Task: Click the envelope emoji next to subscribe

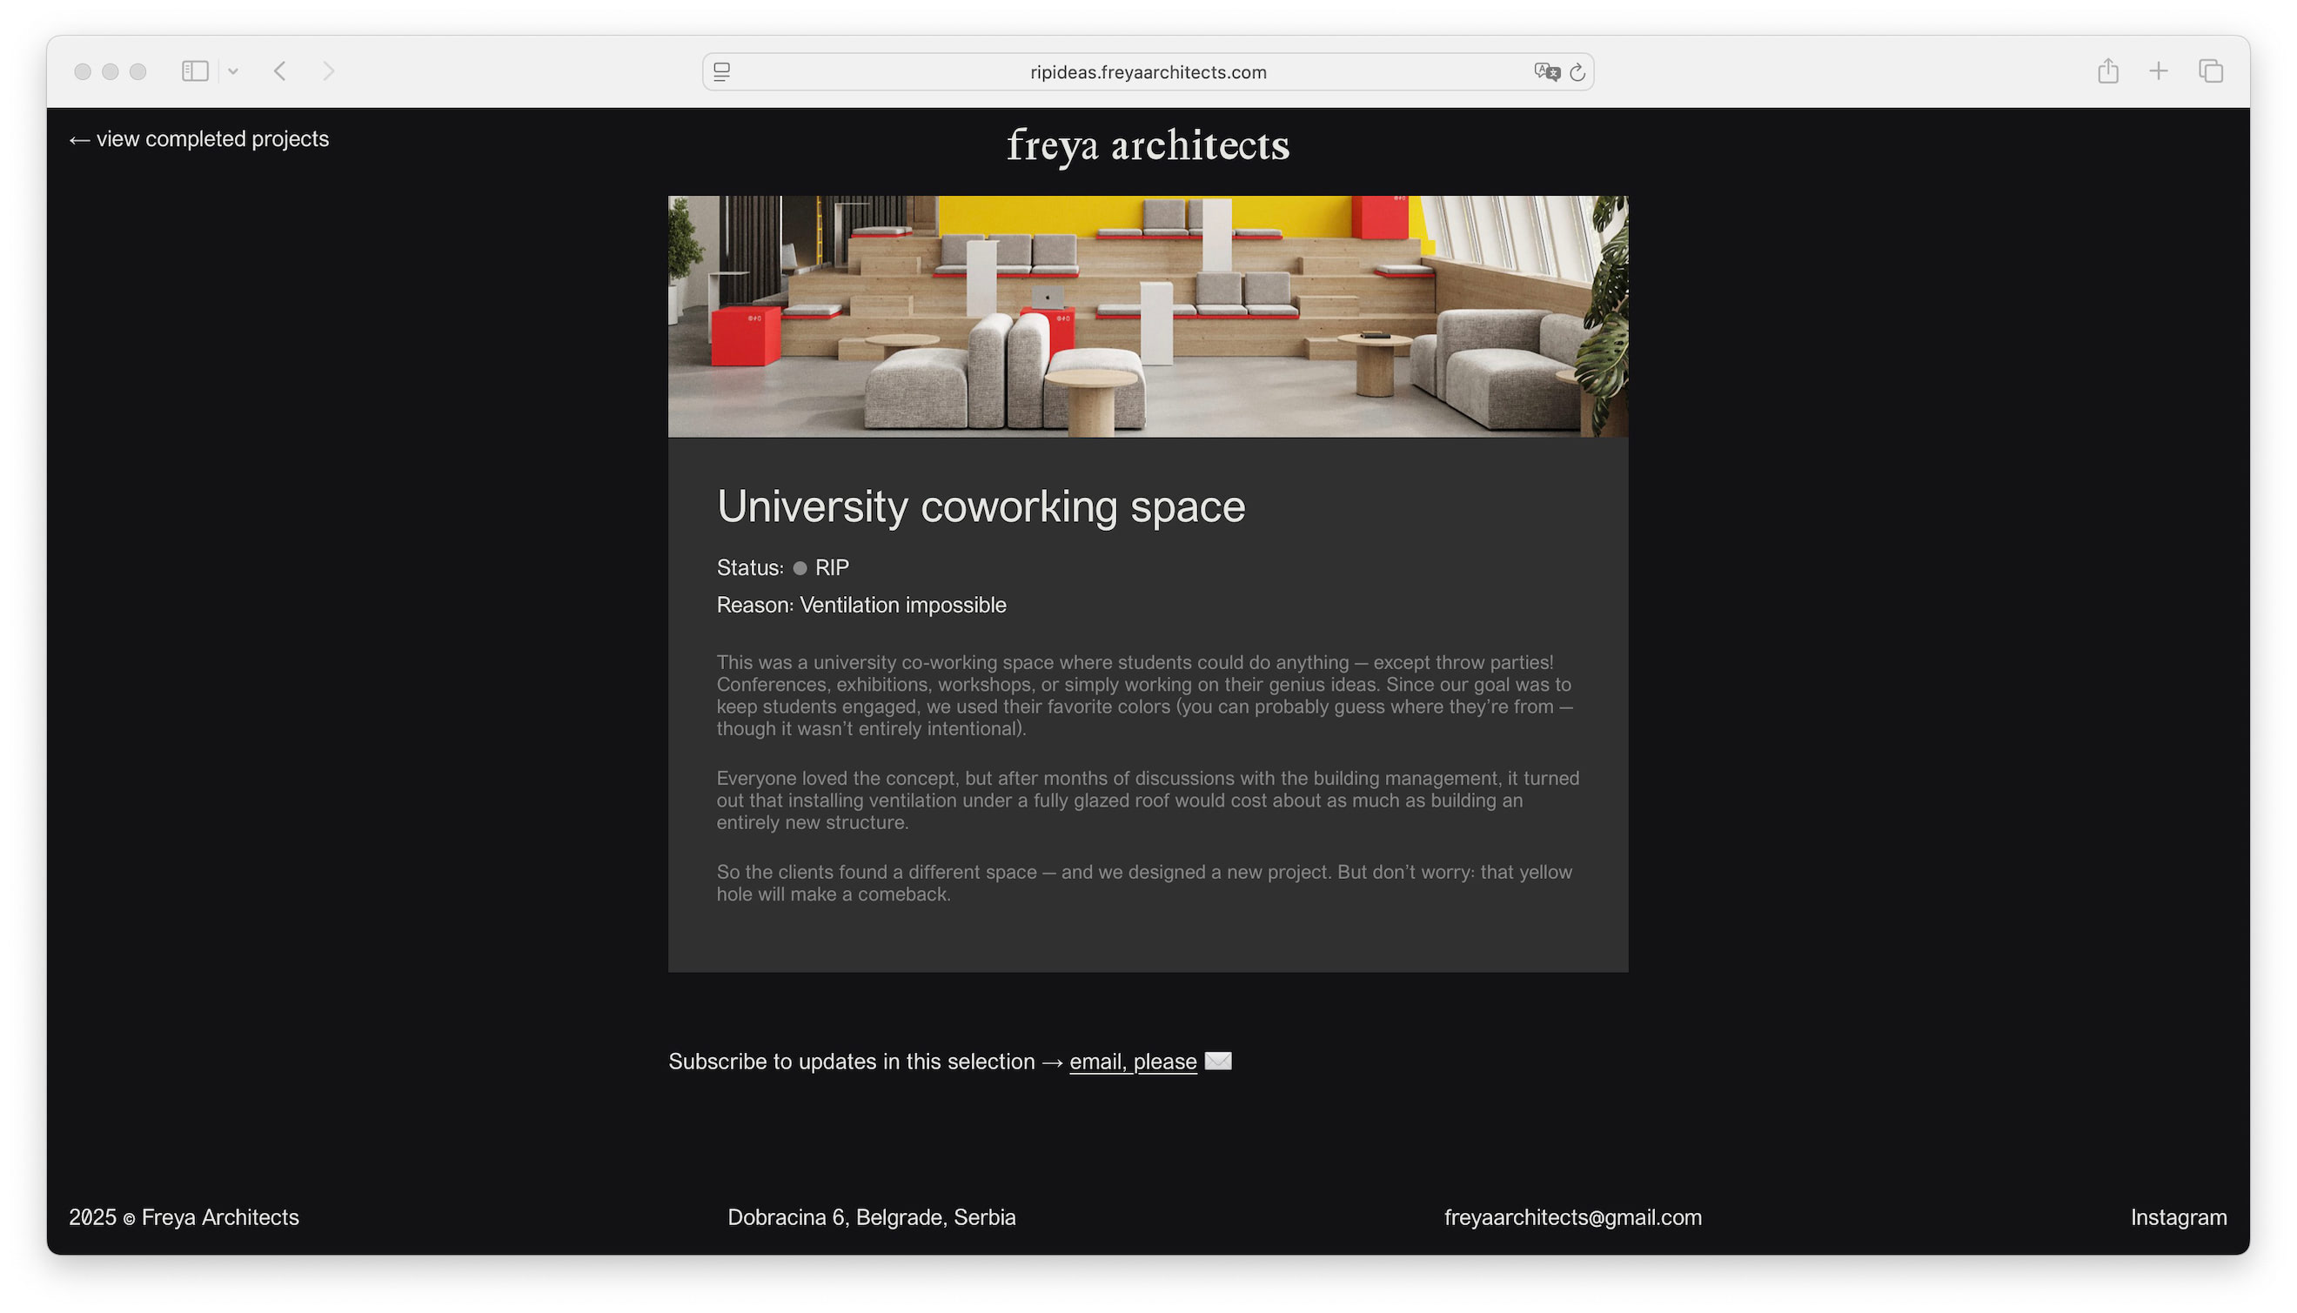Action: pyautogui.click(x=1218, y=1061)
